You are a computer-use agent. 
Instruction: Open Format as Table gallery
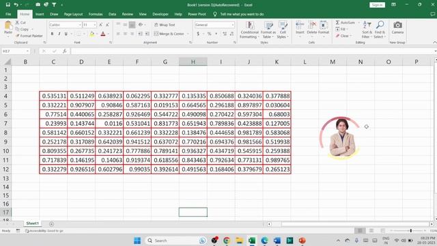coord(268,30)
